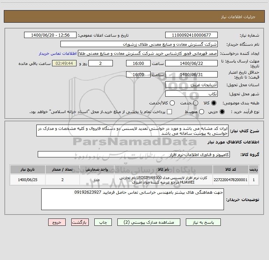Click the چاپ print button
The image size is (269, 260).
(x=103, y=222)
